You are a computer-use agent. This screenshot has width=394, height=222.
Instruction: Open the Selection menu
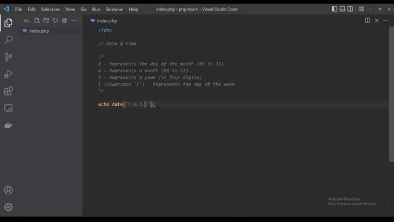(x=50, y=9)
